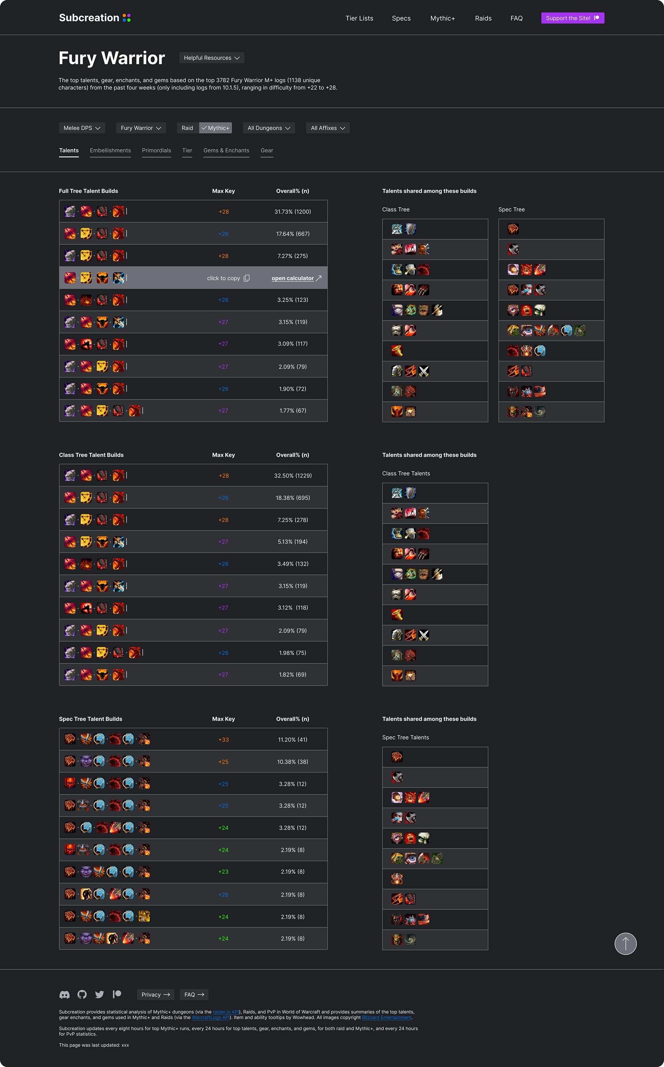Open the GitHub icon in footer
Viewport: 664px width, 1067px height.
pos(82,994)
